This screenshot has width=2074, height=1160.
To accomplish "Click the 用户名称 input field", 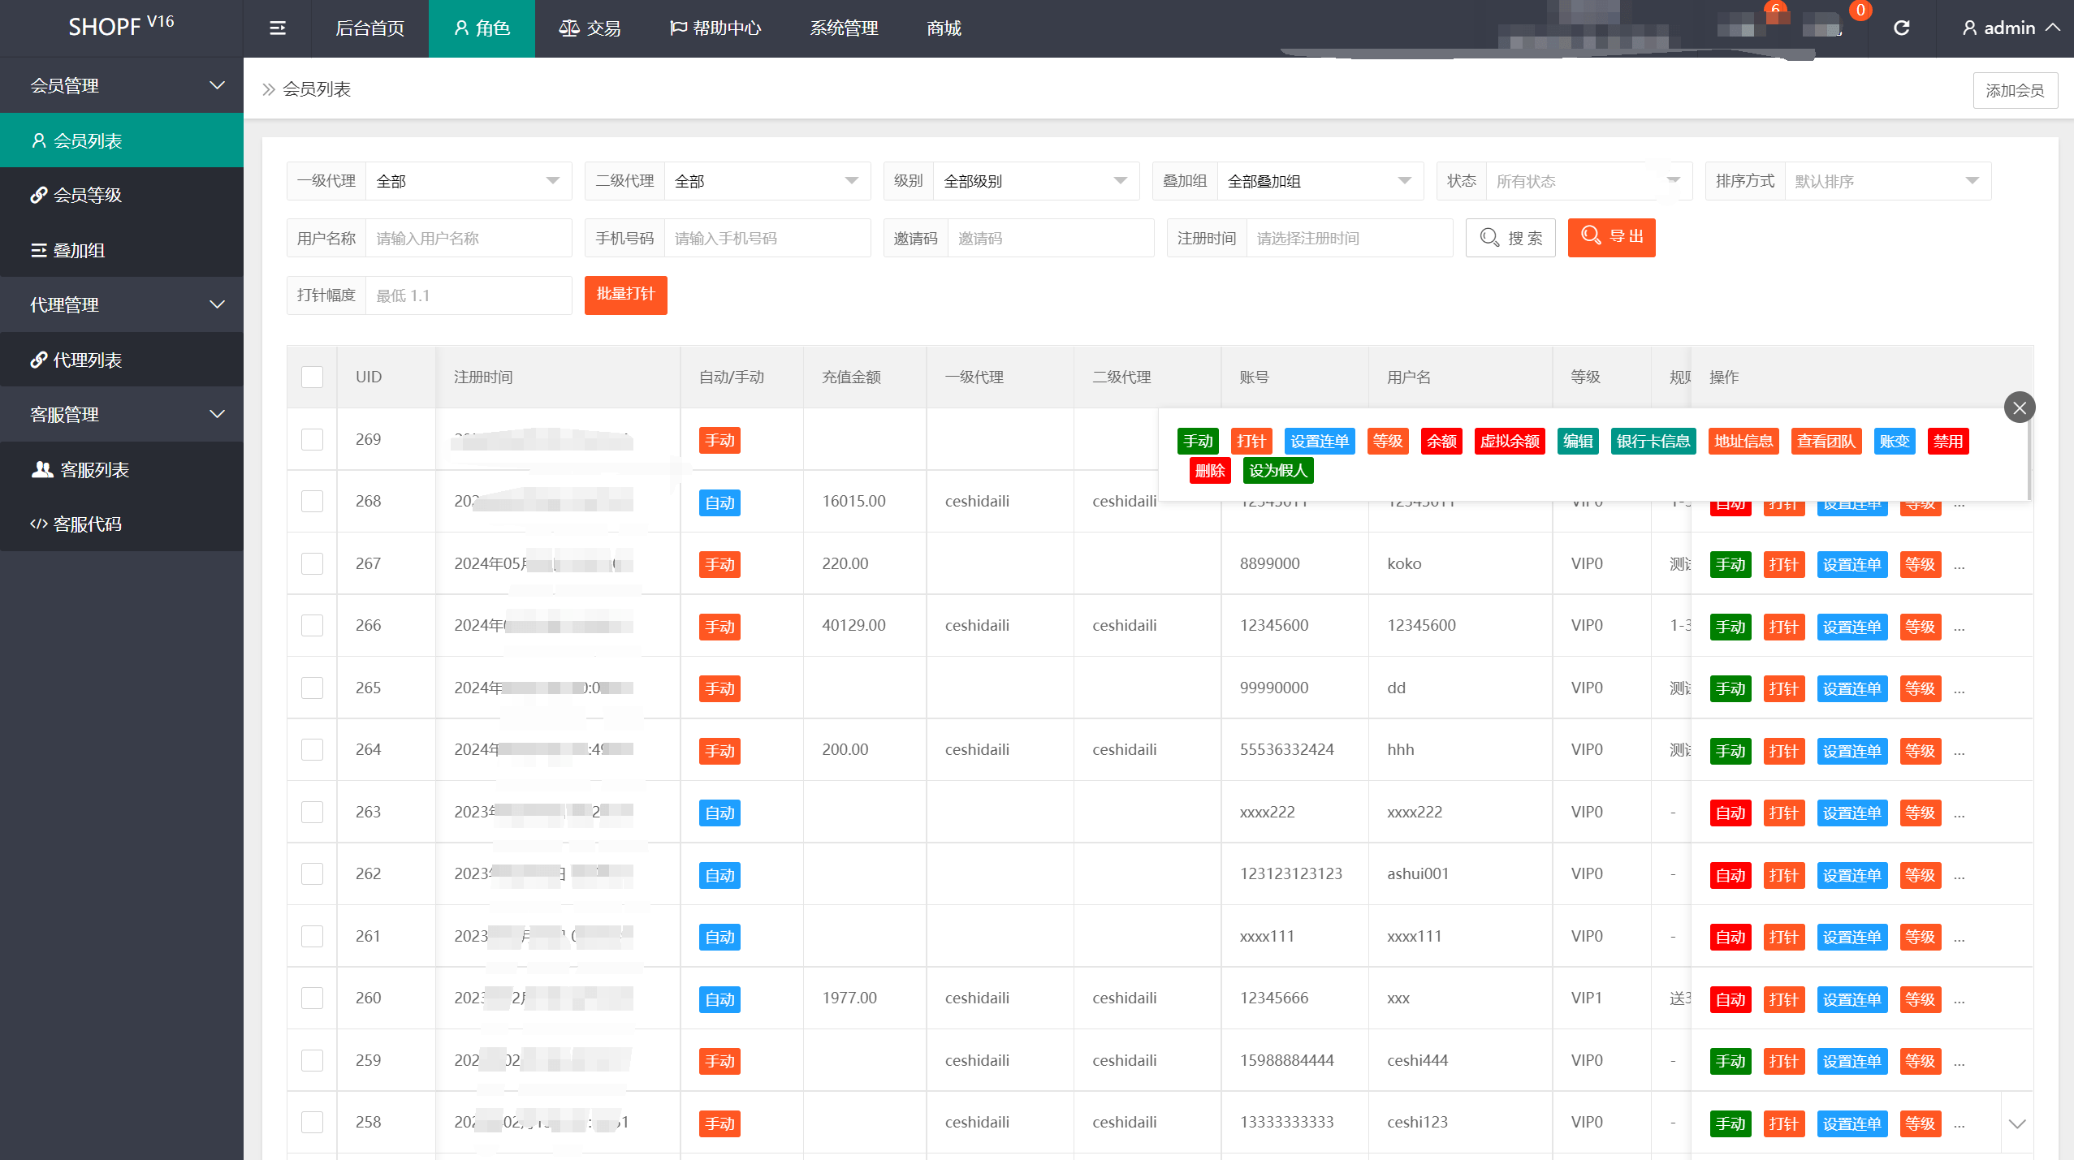I will (468, 239).
